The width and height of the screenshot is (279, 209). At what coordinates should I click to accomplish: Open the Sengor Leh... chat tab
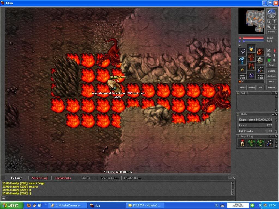pyautogui.click(x=110, y=178)
